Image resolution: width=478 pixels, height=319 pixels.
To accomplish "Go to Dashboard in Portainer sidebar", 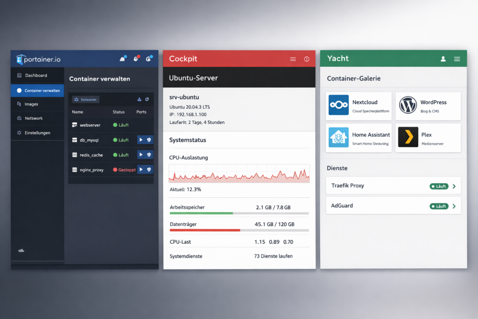I will point(36,76).
